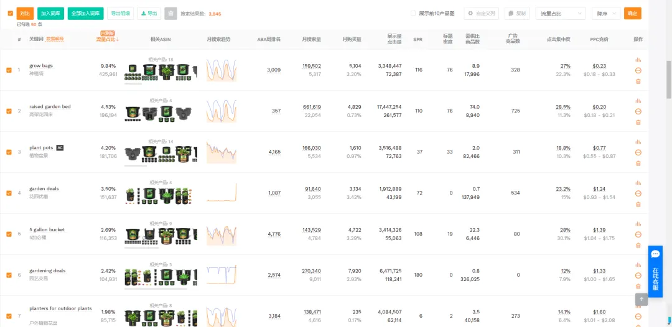Open the 降序 sort order dropdown

pyautogui.click(x=606, y=14)
